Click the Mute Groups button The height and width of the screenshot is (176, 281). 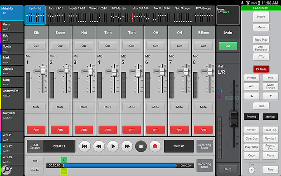(x=271, y=86)
